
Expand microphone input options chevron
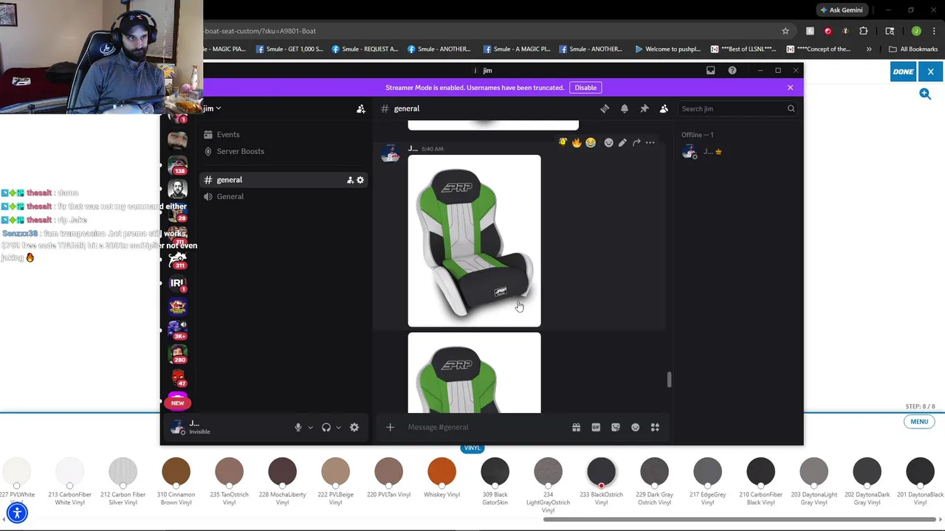[310, 427]
